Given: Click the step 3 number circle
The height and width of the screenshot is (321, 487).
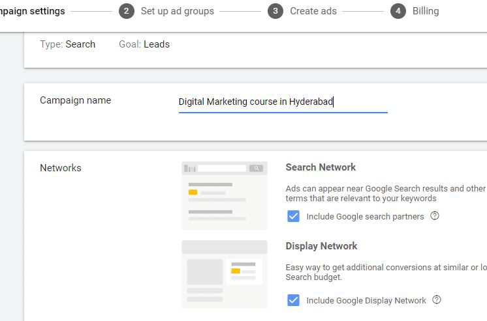Looking at the screenshot, I should (x=275, y=11).
